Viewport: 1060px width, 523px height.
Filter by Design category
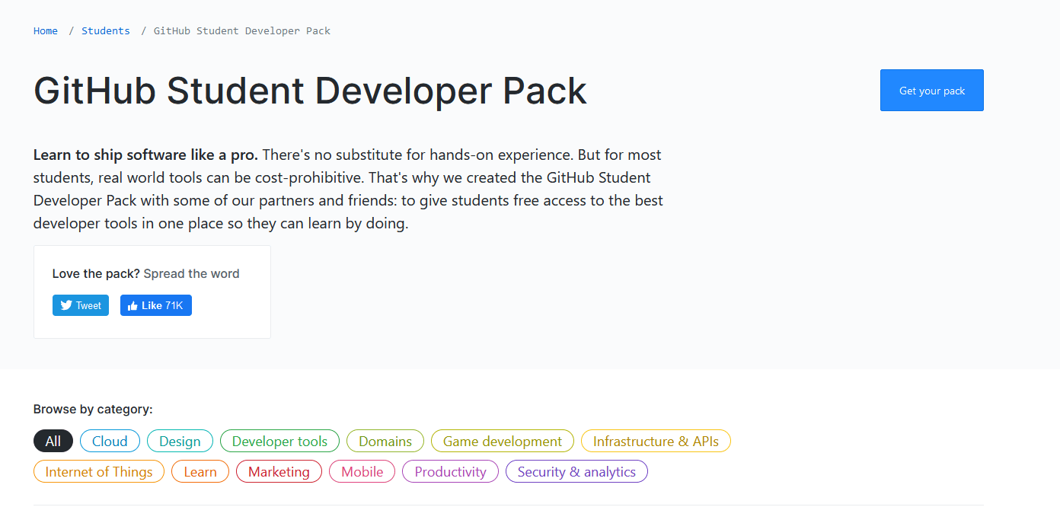point(180,441)
